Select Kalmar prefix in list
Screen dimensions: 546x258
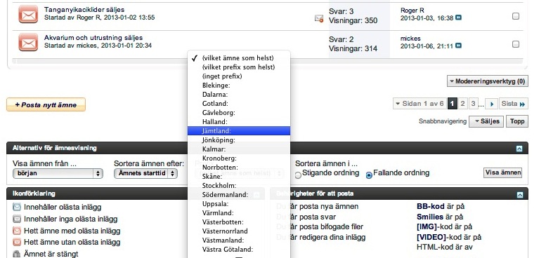click(x=238, y=149)
